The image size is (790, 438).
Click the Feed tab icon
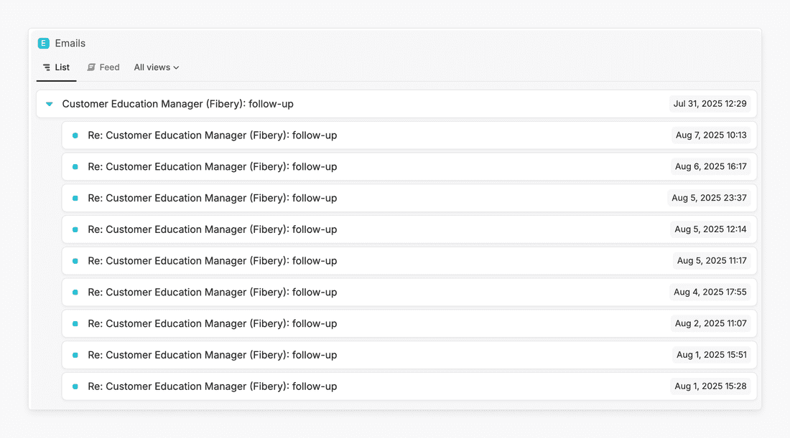pyautogui.click(x=91, y=67)
